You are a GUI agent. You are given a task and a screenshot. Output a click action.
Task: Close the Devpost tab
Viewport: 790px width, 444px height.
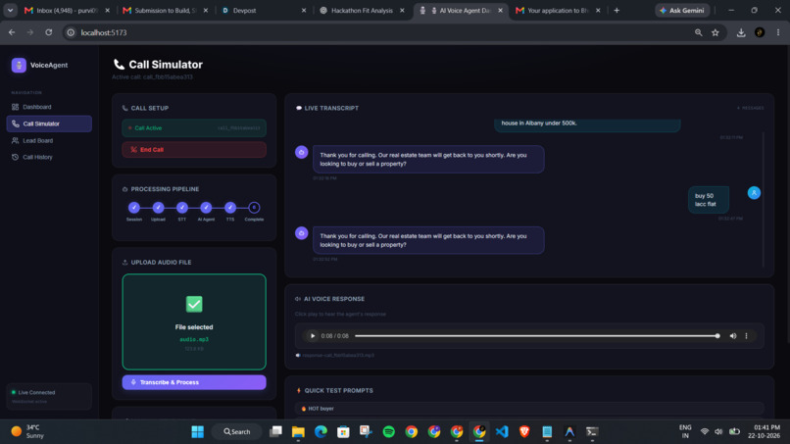[x=303, y=10]
